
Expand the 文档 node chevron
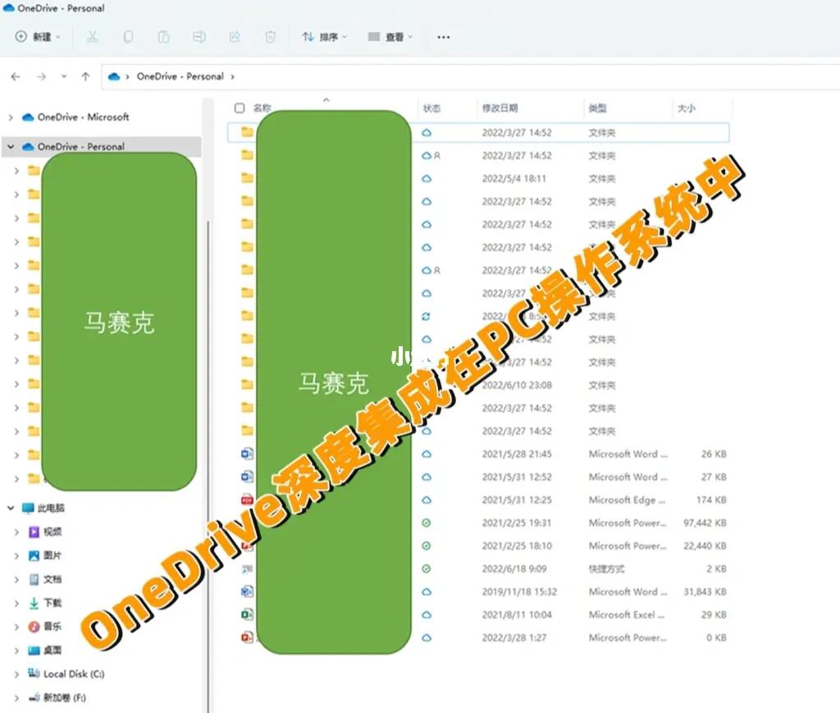coord(16,579)
